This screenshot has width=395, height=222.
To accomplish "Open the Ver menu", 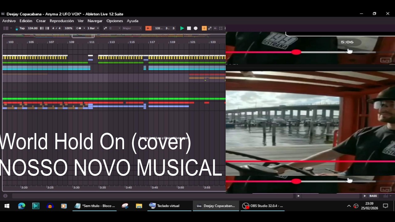I will tap(81, 21).
